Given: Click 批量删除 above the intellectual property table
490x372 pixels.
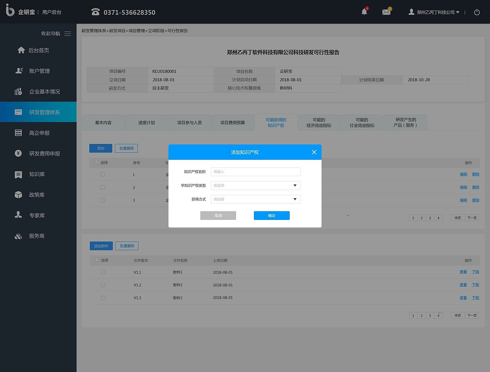Looking at the screenshot, I should click(126, 148).
